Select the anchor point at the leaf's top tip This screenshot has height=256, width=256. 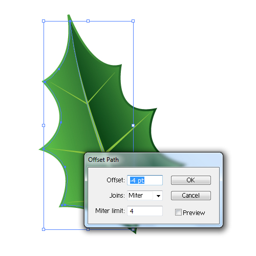[x=70, y=21]
